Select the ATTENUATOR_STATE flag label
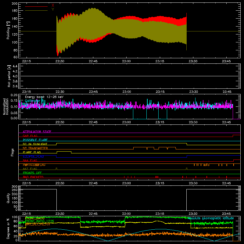Screen dimensions: 244x244 [37, 132]
